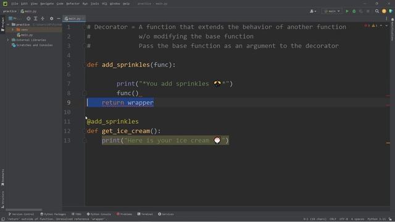Open the Refactor menu
395x222 pixels.
click(73, 4)
